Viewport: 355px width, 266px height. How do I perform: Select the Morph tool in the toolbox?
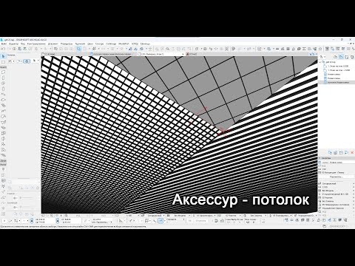coord(3,139)
